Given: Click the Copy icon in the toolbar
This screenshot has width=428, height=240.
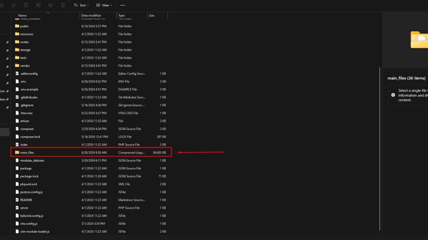Looking at the screenshot, I should (x=13, y=5).
